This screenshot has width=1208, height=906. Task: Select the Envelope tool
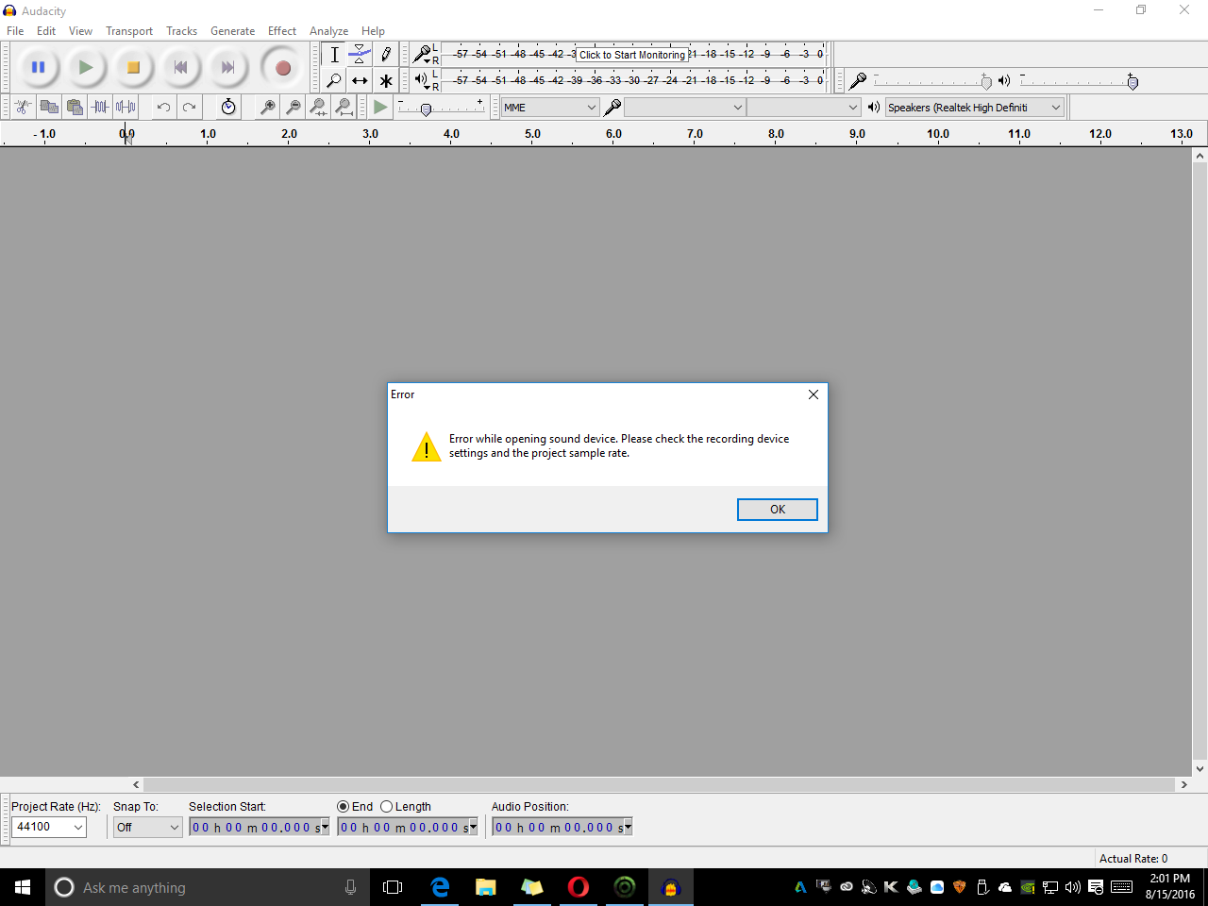(x=360, y=55)
